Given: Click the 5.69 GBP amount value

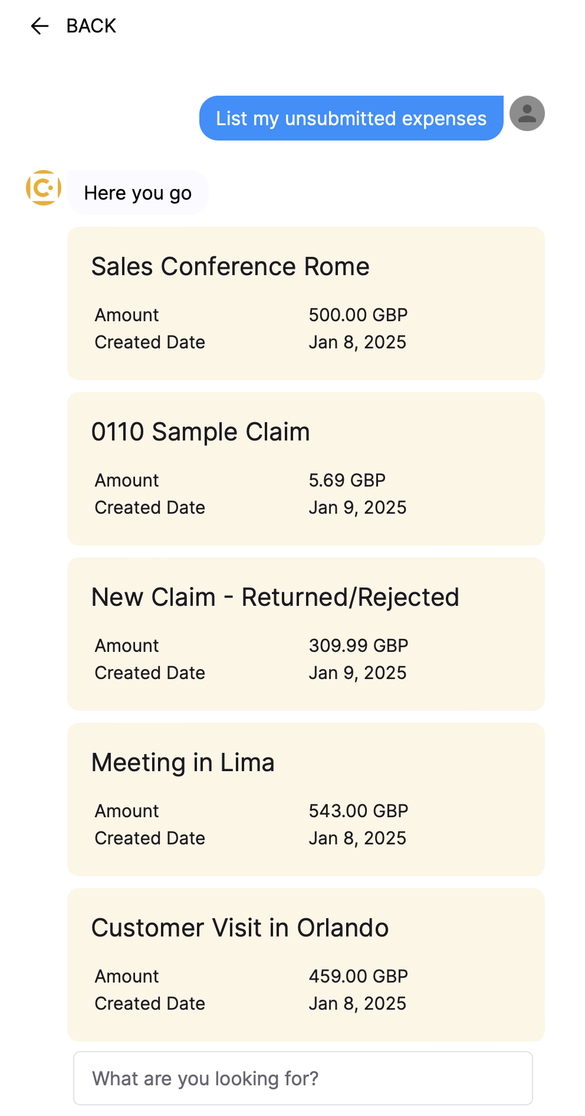Looking at the screenshot, I should 347,480.
